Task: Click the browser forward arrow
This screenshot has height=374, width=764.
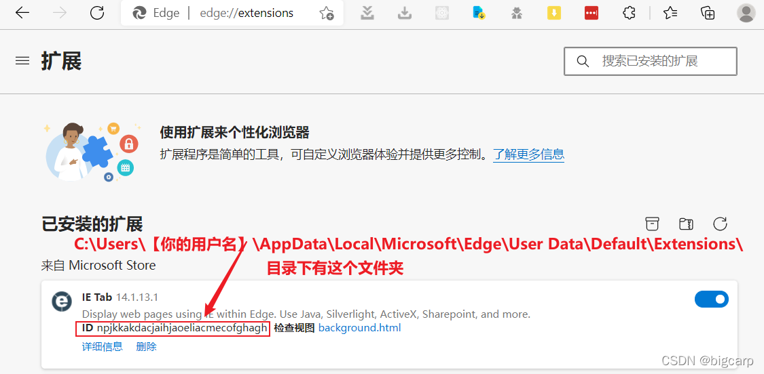Action: click(x=60, y=13)
